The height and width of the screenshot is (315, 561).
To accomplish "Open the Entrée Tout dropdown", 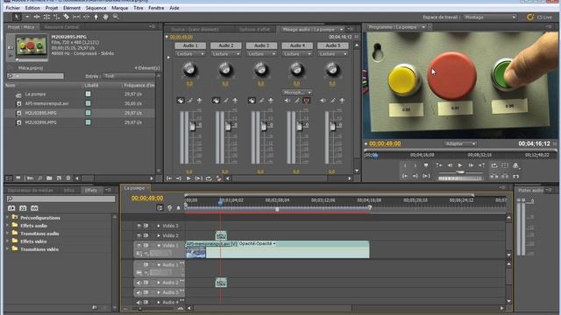I will tap(129, 76).
